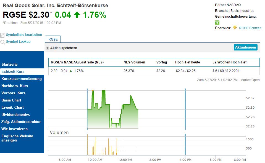Select Echtzeit-Kurs in the sidebar

coord(22,71)
